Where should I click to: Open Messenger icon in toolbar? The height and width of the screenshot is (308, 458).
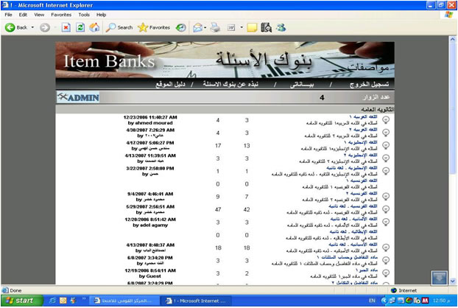tap(281, 27)
